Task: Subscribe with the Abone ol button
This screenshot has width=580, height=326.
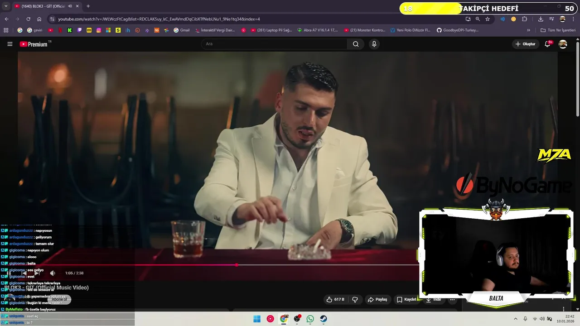Action: point(59,299)
